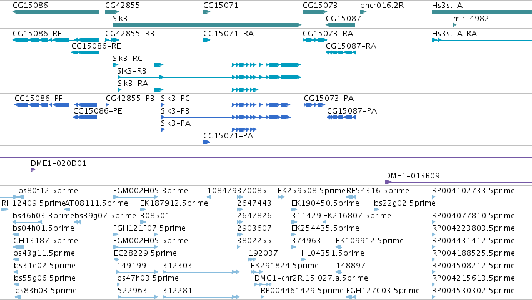
Task: Click EST bs80f12.5prime
Action: [48, 191]
